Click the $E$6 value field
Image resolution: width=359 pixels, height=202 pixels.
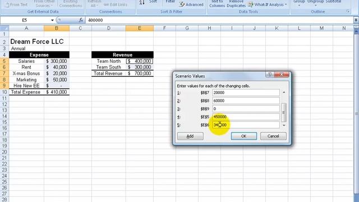(x=246, y=125)
